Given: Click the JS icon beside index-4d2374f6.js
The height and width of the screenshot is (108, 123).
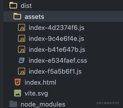Looking at the screenshot, I should tap(22, 27).
